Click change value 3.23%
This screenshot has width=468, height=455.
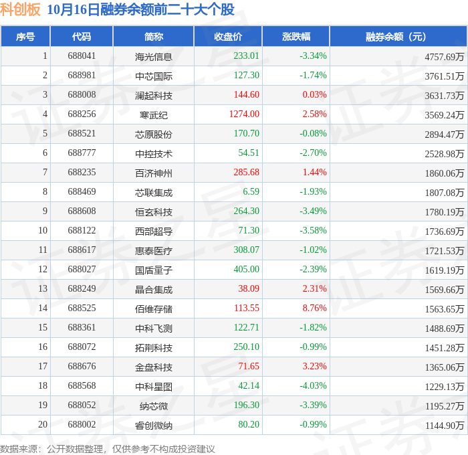(x=315, y=367)
